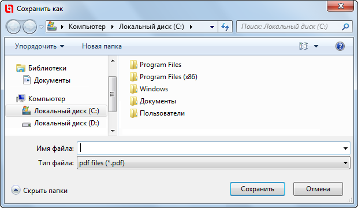
Task: Click the Program Files folder icon
Action: (x=133, y=65)
